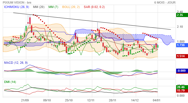Image resolution: width=188 pixels, height=103 pixels.
Task: Click the red 1.514 price tag
Action: tap(182, 56)
